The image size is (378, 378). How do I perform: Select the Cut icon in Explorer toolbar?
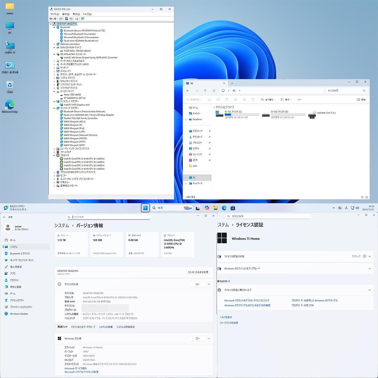pos(209,100)
